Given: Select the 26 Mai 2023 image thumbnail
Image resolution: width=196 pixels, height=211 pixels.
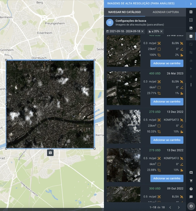Looking at the screenshot, I should click(x=124, y=88).
